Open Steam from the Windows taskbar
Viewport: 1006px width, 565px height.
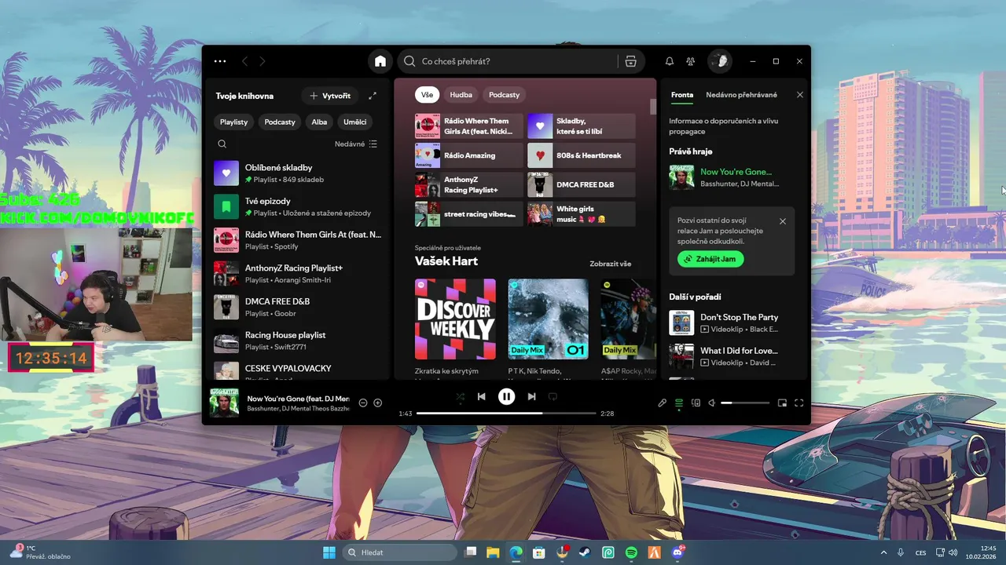[586, 552]
